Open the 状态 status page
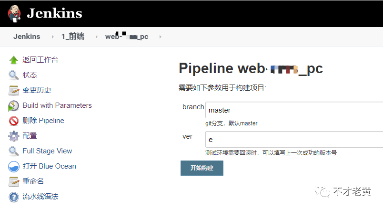383x208 pixels. 30,75
